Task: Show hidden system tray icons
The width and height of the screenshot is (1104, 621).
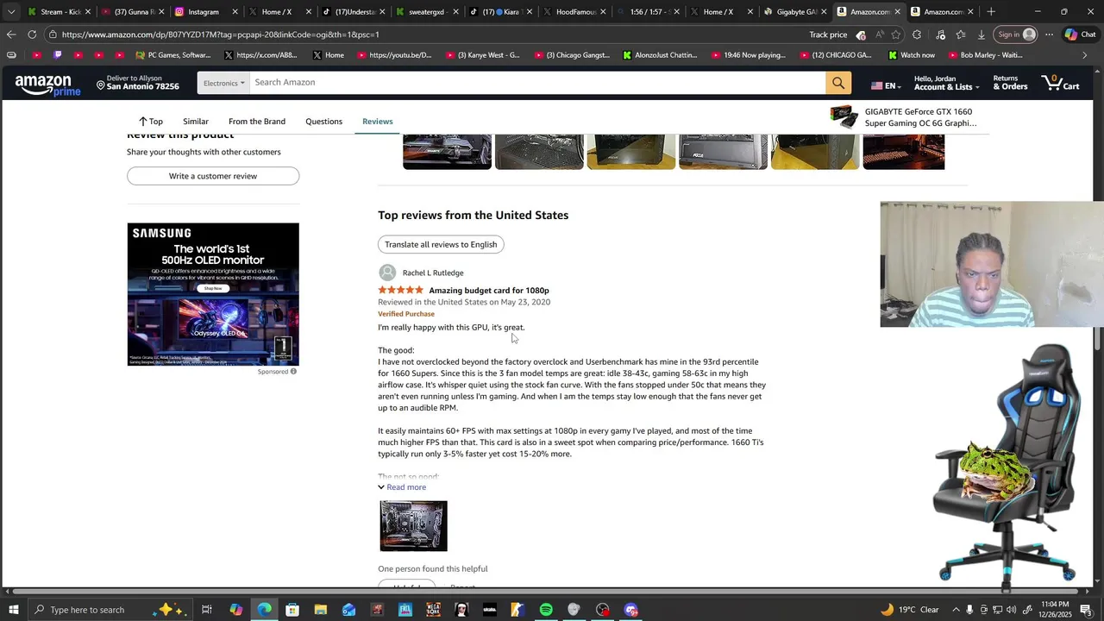Action: point(956,610)
